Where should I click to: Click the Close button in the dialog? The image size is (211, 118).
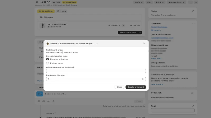pos(119,87)
